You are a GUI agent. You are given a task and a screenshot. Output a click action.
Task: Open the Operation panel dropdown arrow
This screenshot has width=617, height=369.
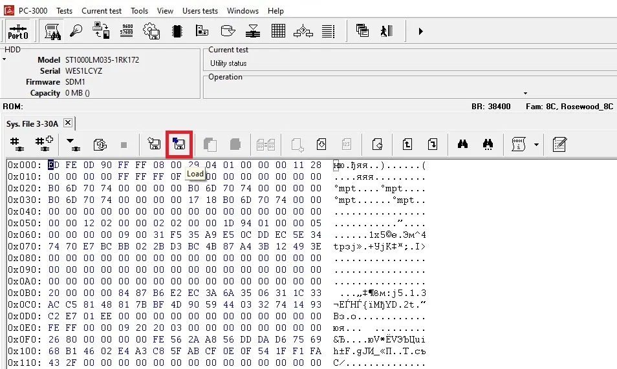tap(525, 93)
